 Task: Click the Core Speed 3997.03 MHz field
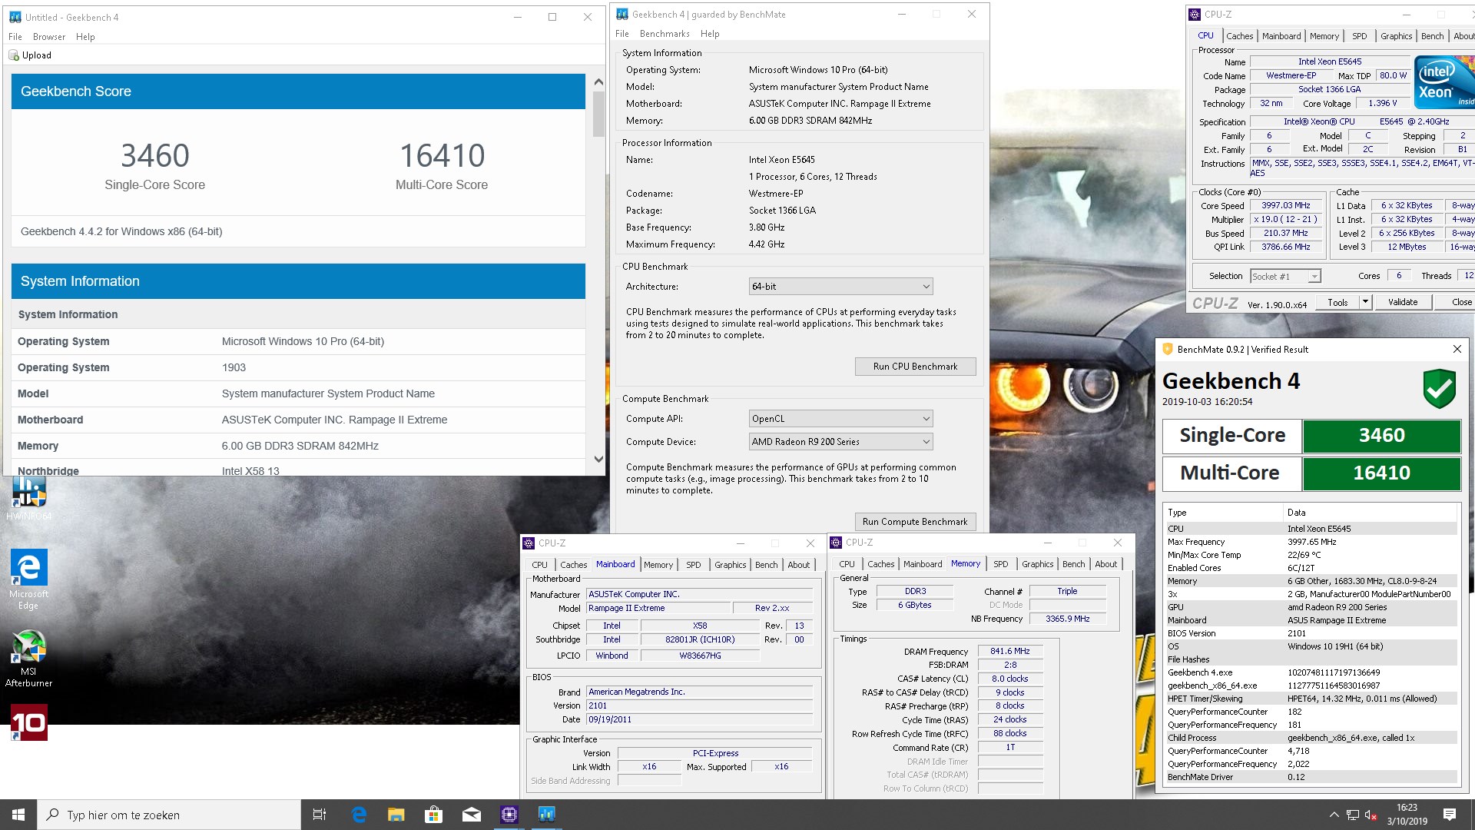coord(1285,206)
